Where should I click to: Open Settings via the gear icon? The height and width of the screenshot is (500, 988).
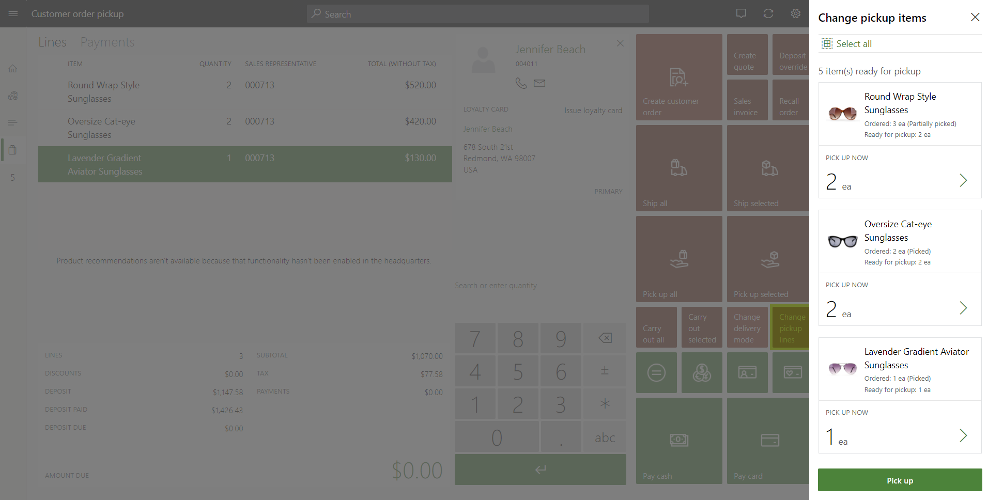click(x=795, y=13)
